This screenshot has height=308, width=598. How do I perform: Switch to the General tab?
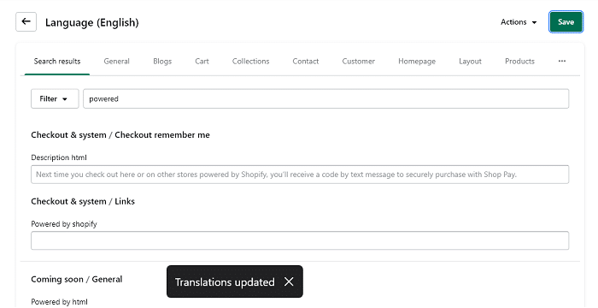(x=117, y=61)
